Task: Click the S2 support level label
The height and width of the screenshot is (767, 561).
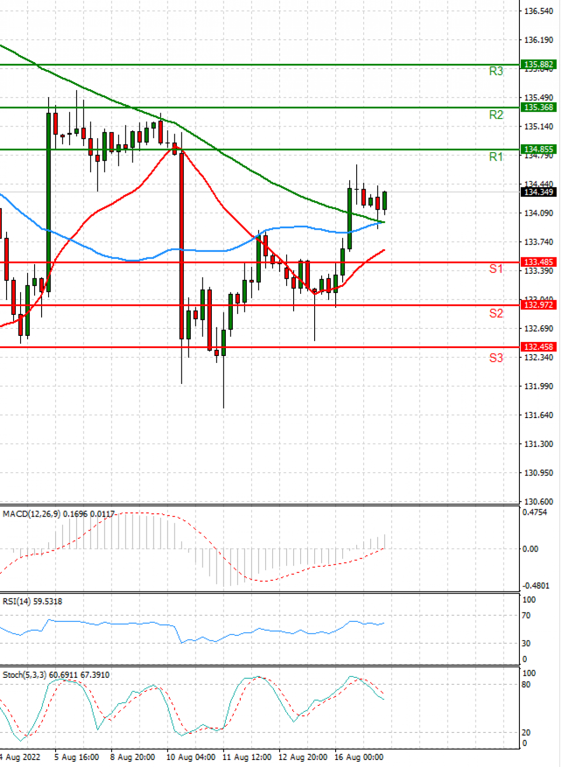Action: (x=496, y=313)
